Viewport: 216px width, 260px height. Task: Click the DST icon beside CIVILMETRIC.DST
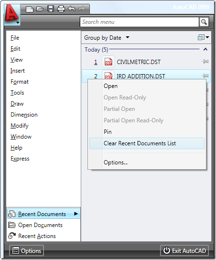click(x=108, y=62)
